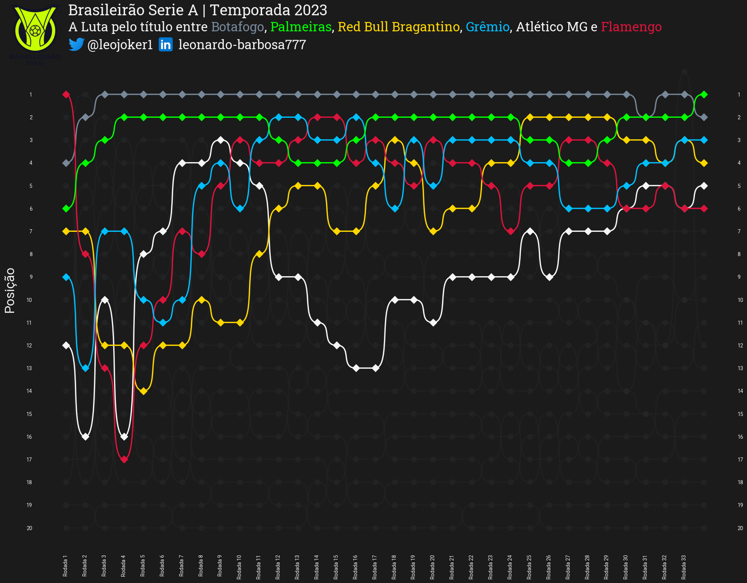
Task: Select Atlético MG's white marker at Rodada 16, position 13
Action: [x=356, y=368]
